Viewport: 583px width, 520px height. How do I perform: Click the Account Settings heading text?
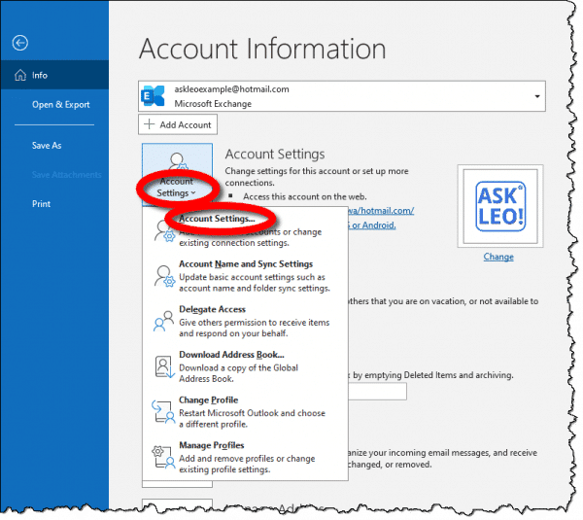[x=275, y=154]
